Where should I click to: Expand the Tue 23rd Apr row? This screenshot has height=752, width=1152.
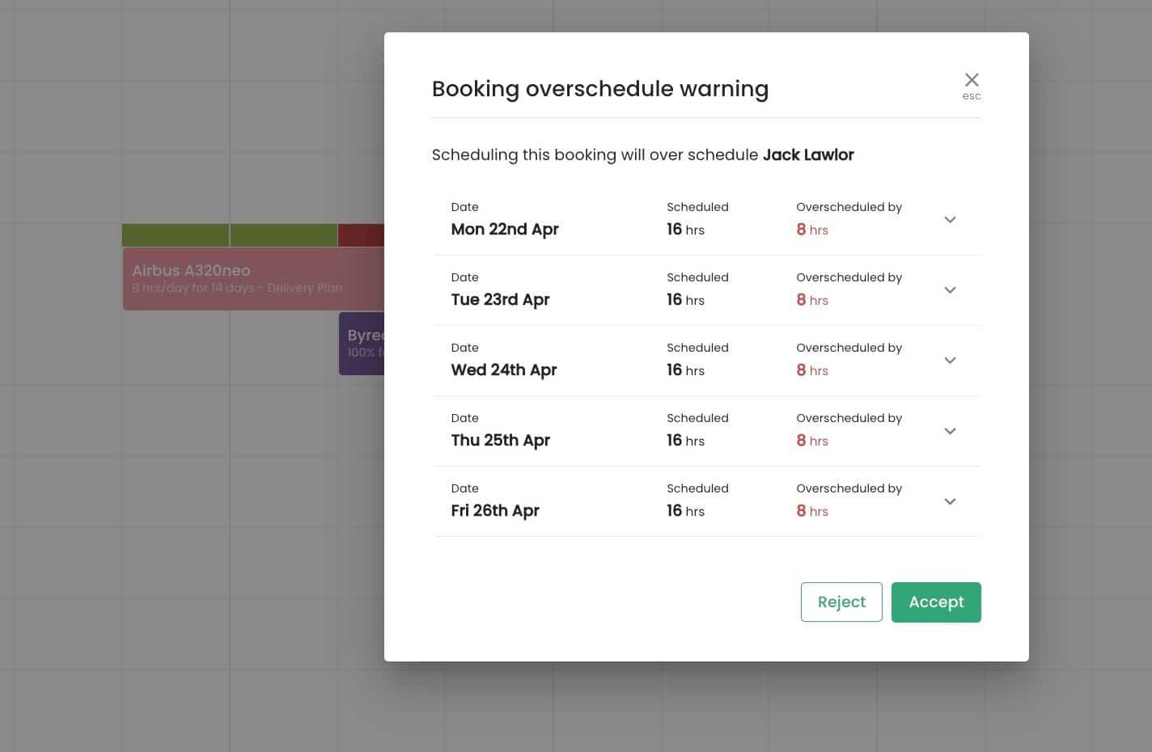[950, 289]
